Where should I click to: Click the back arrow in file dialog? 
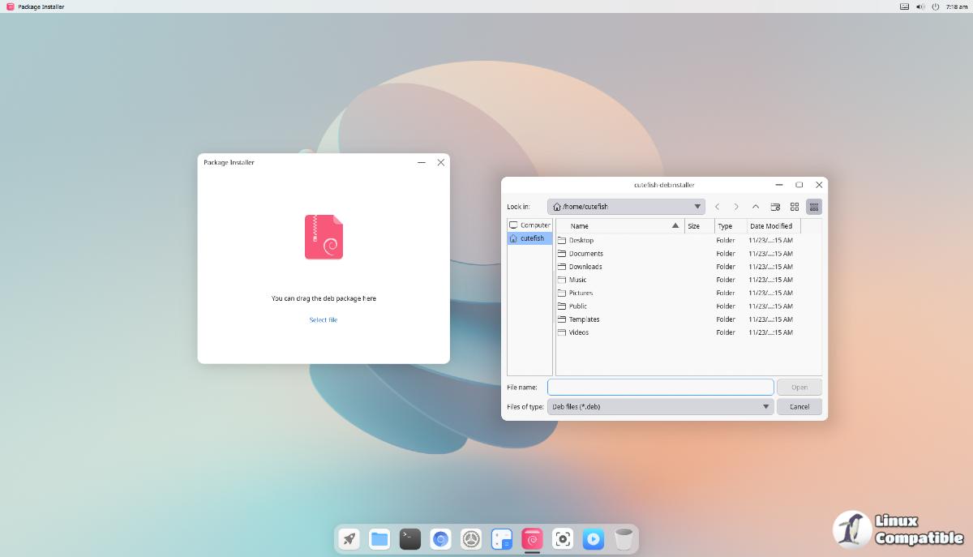point(717,207)
